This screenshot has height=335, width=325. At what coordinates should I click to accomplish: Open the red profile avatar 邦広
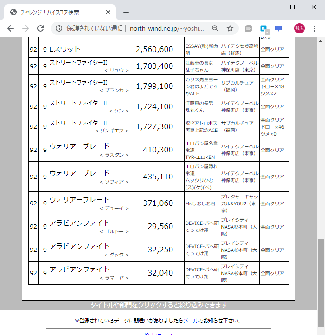click(x=299, y=28)
